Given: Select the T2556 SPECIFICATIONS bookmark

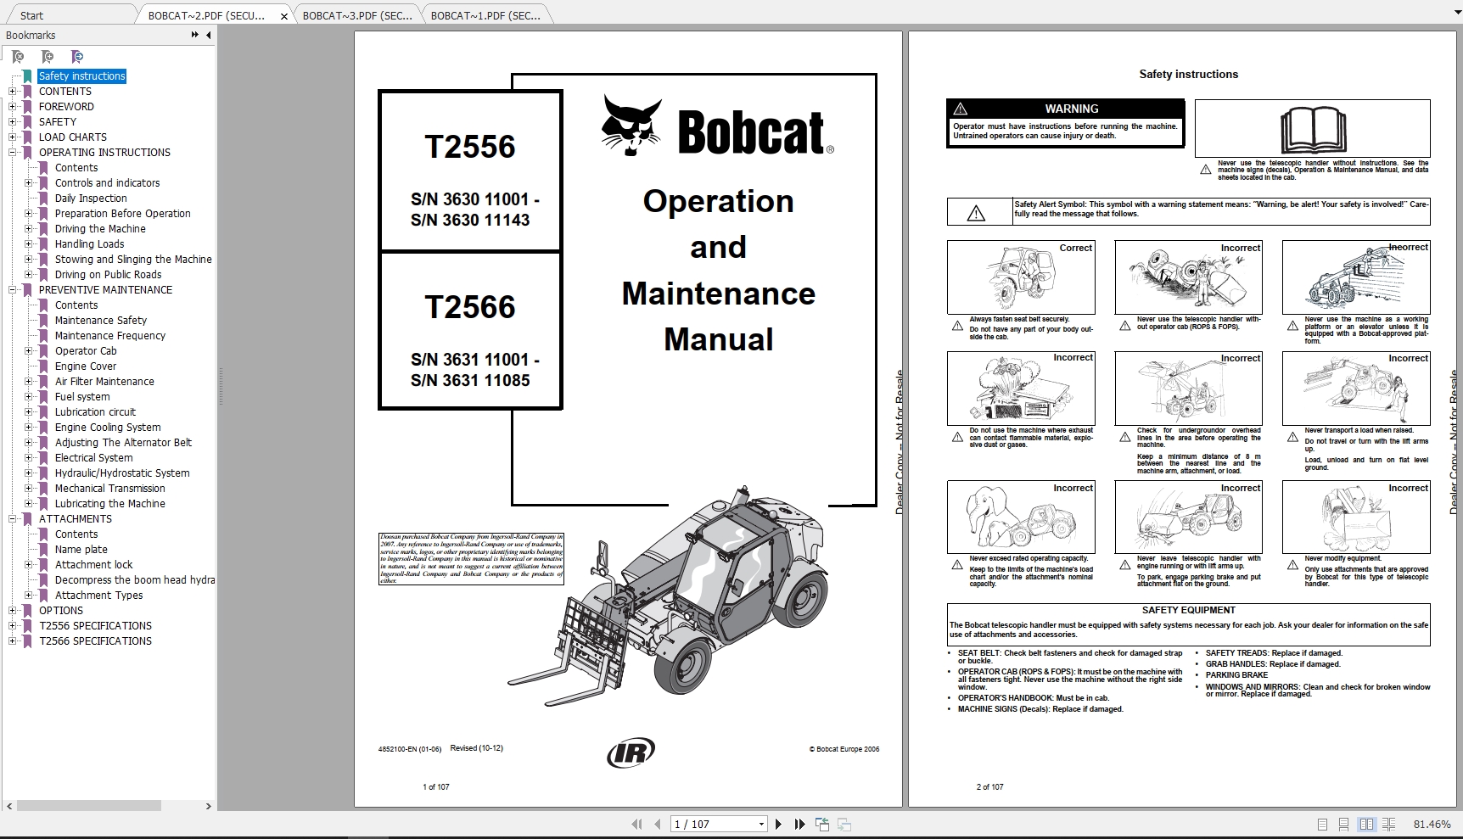Looking at the screenshot, I should (95, 625).
